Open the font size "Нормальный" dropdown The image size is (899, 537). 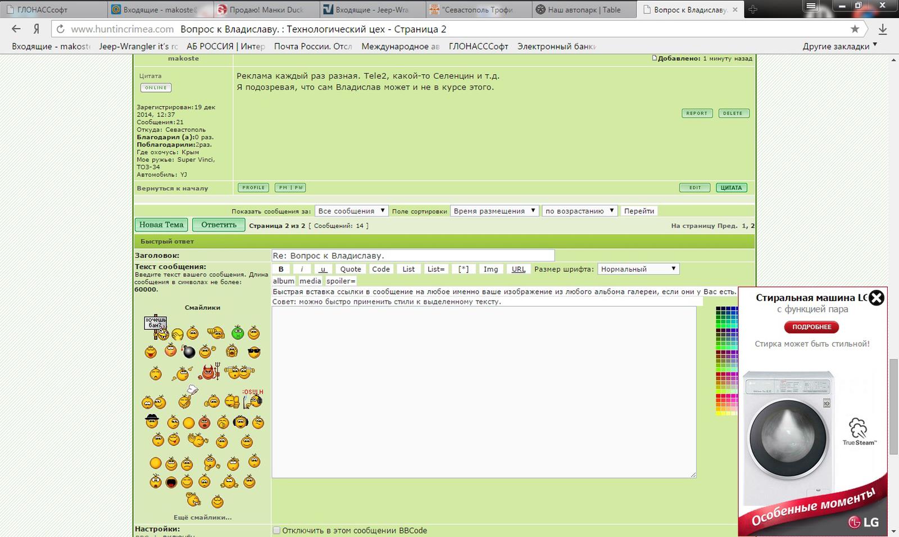click(x=638, y=269)
